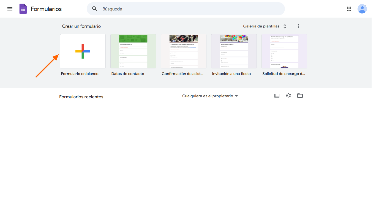This screenshot has width=376, height=211.
Task: Open the main navigation hamburger menu
Action: (x=10, y=9)
